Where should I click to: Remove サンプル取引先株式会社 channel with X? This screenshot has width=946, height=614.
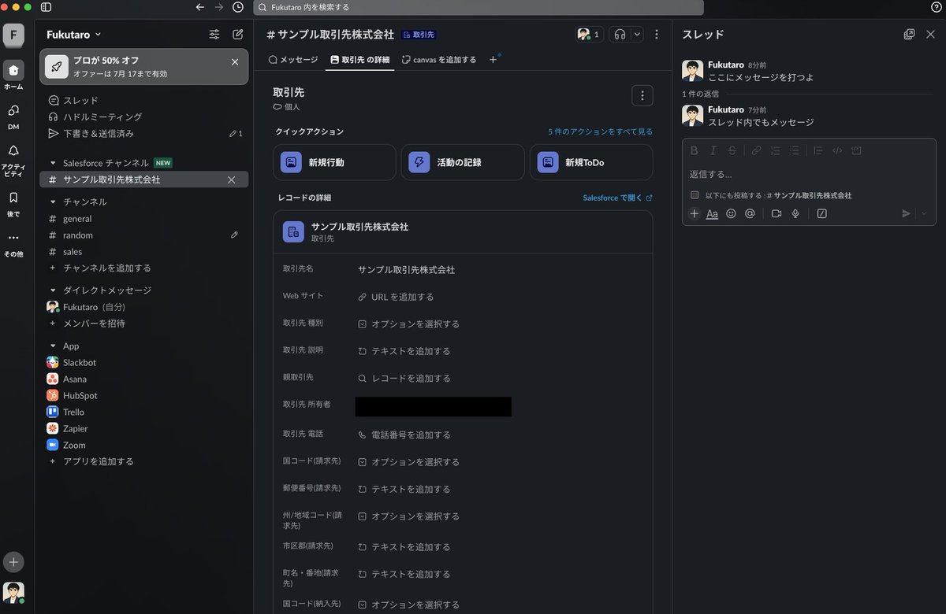tap(231, 179)
